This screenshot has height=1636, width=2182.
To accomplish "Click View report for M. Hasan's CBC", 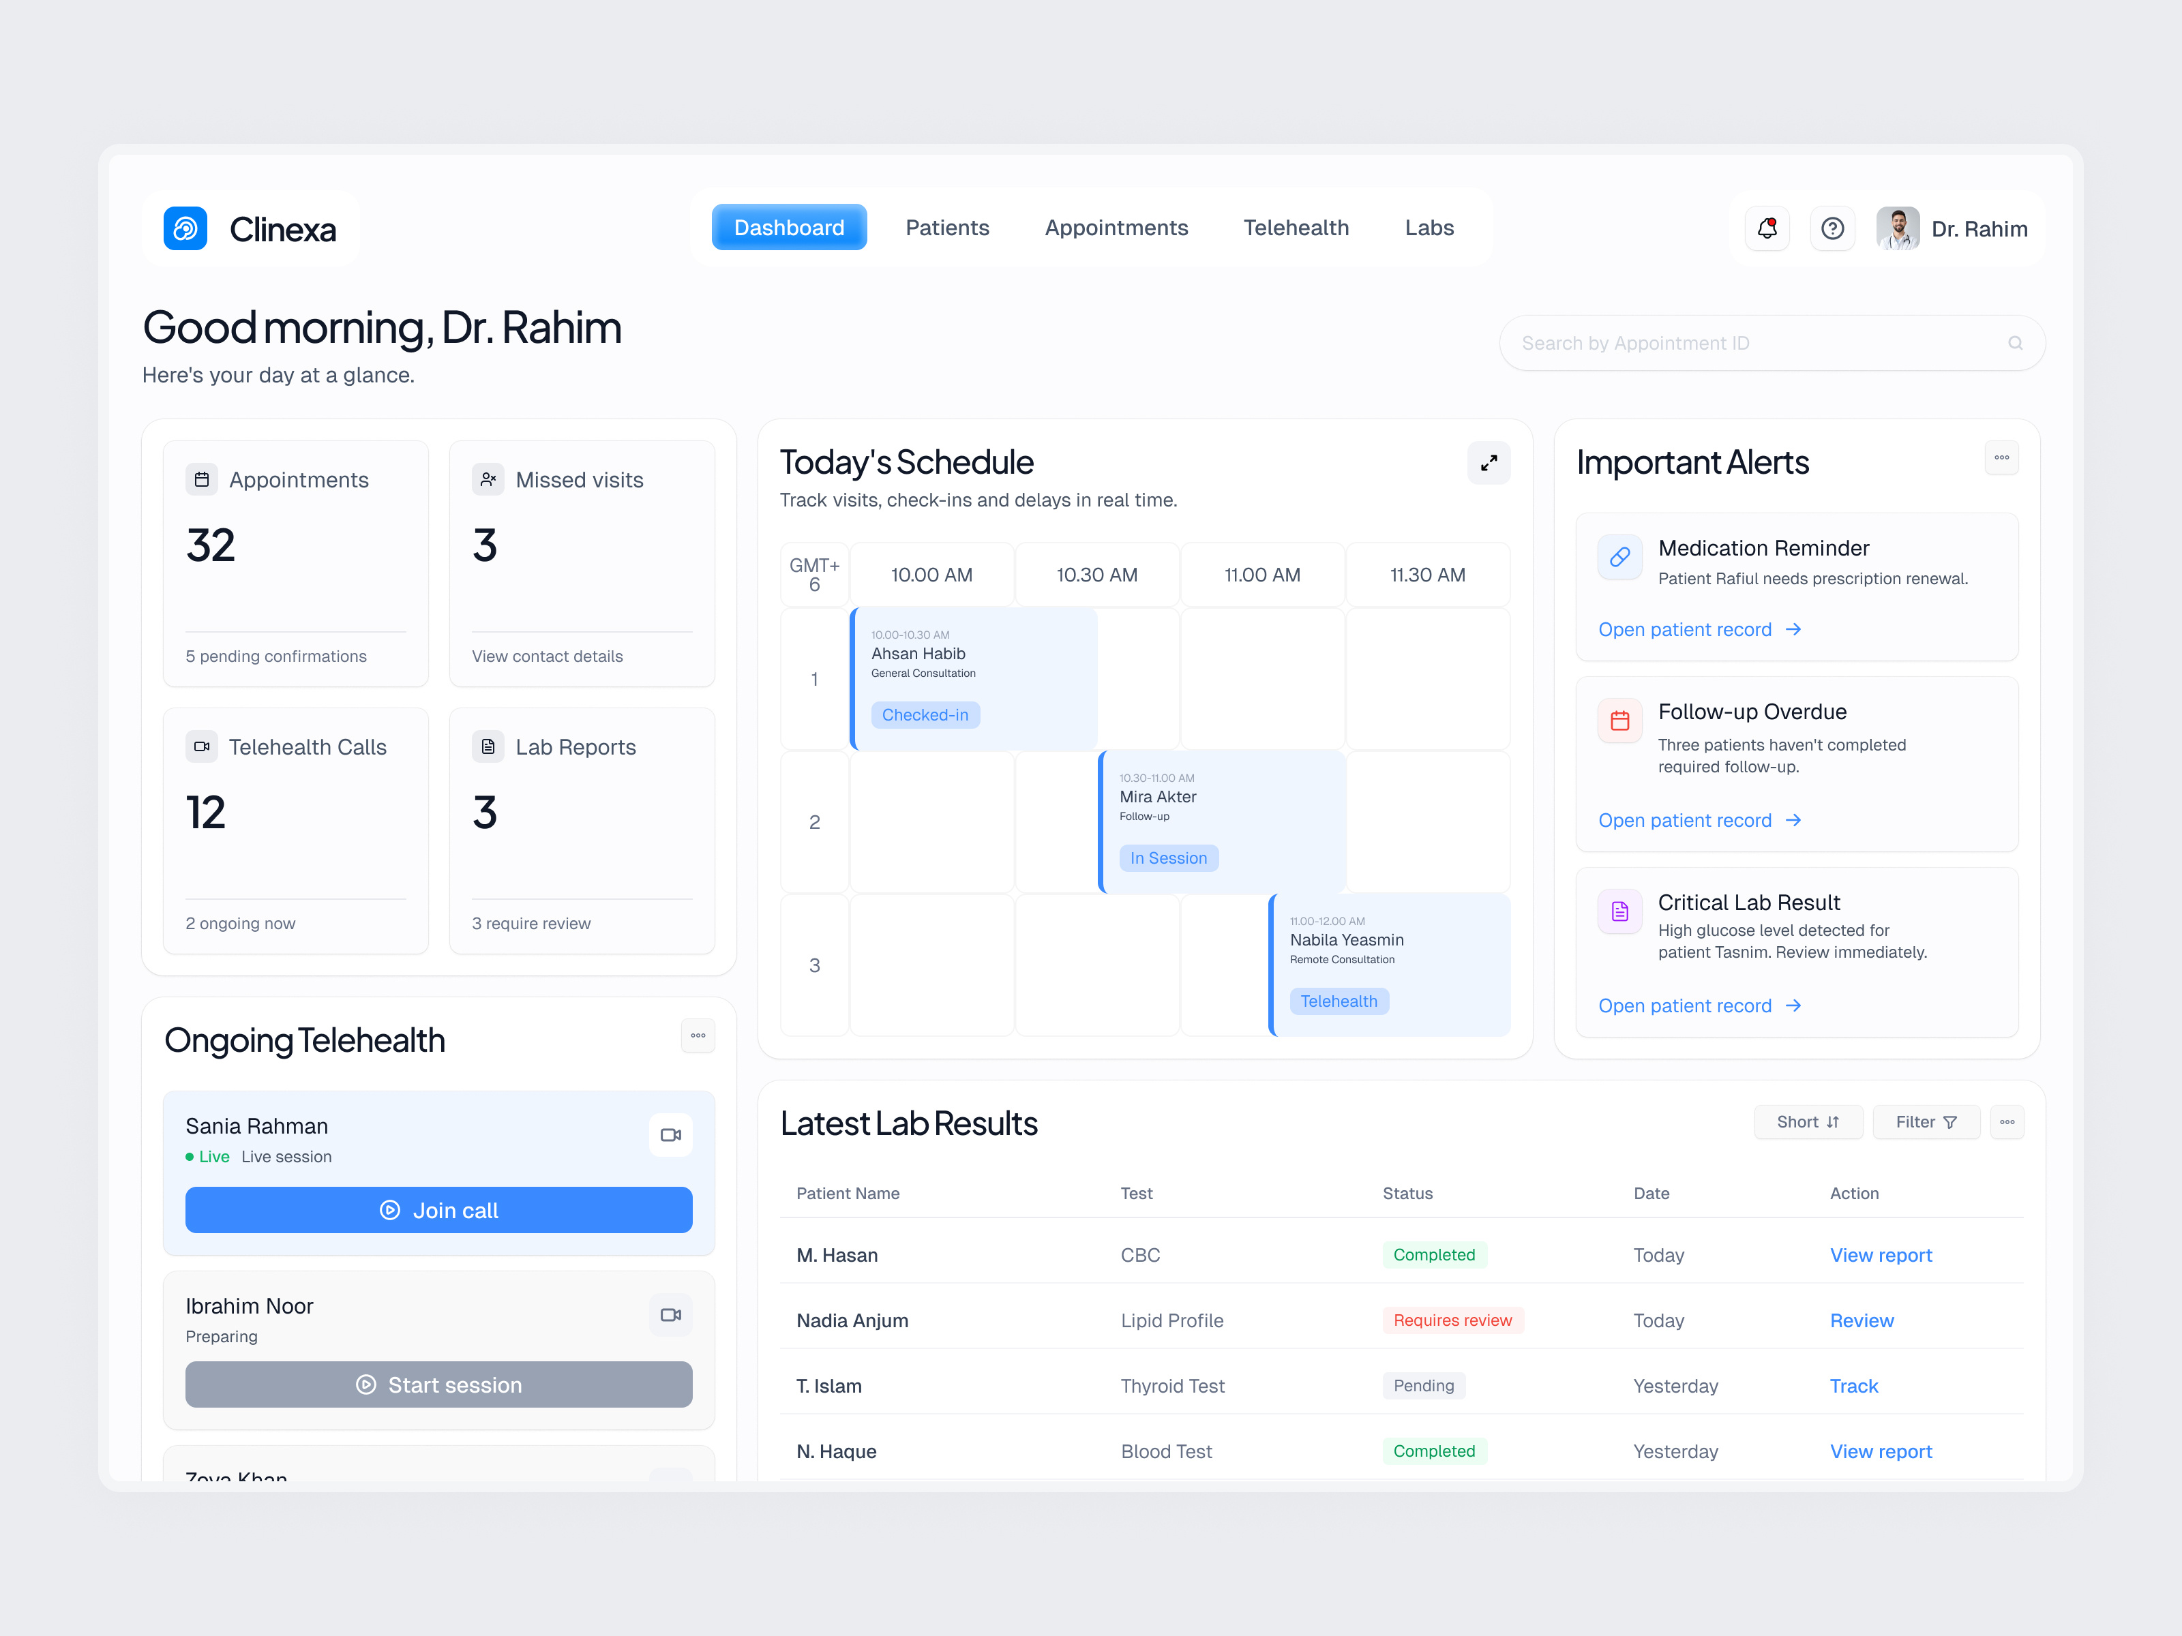I will (1880, 1254).
